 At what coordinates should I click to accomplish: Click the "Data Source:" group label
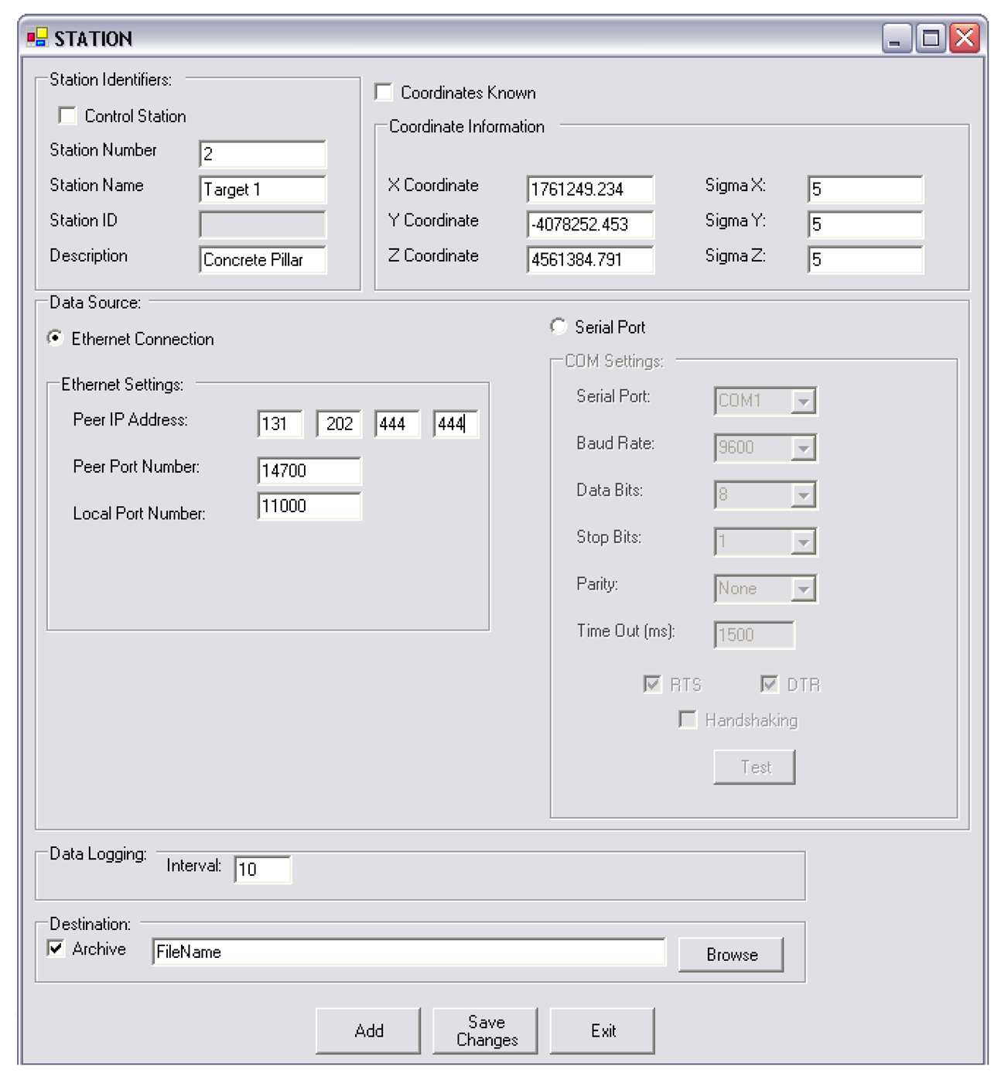tap(95, 303)
